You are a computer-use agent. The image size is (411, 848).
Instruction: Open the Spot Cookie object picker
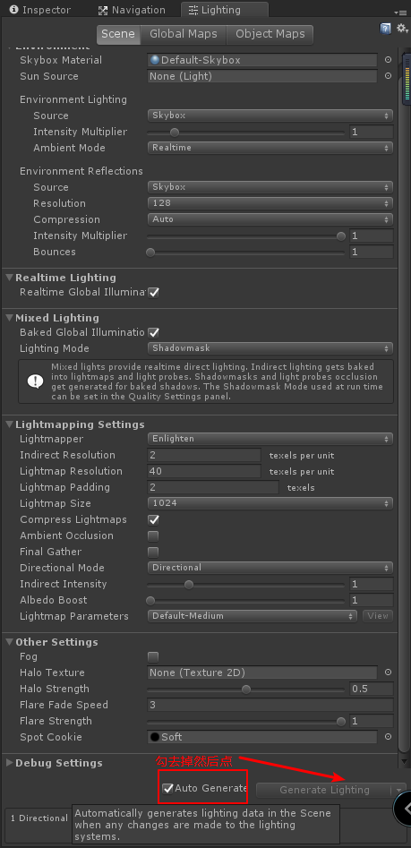(x=388, y=737)
